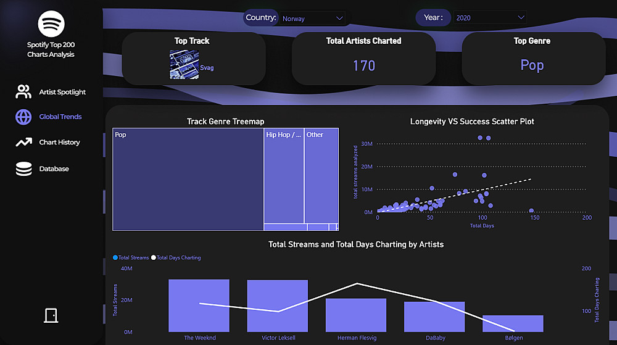This screenshot has width=617, height=345.
Task: Select the Hip Hop treemap block
Action: click(284, 175)
